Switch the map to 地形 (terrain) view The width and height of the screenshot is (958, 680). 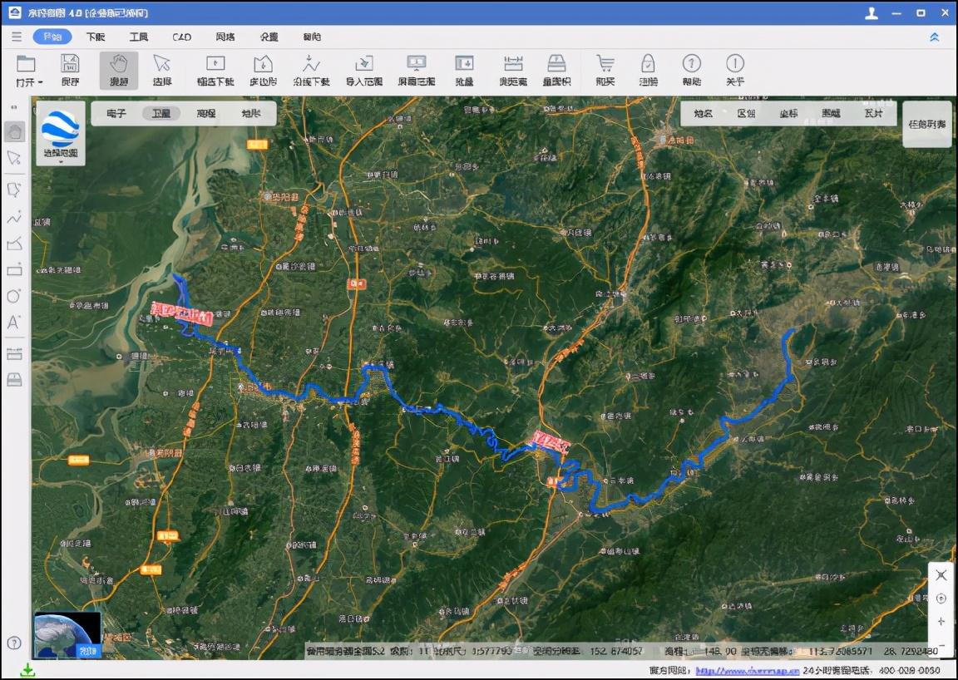pos(251,113)
